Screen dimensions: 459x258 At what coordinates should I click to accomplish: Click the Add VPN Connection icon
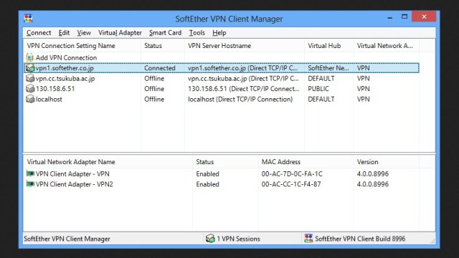point(29,57)
